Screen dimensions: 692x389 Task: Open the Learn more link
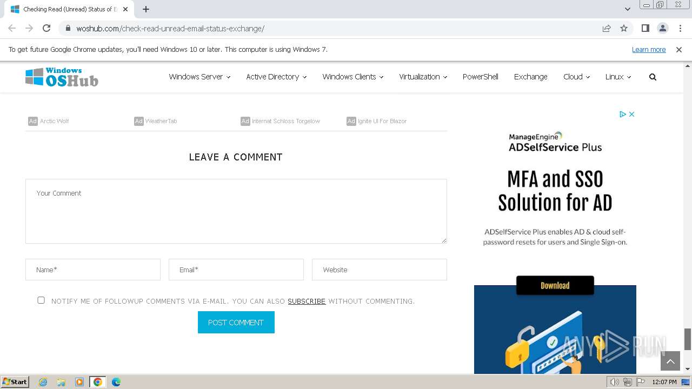coord(649,49)
